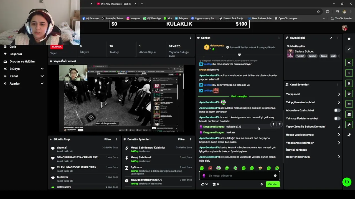Open the profile avatar at top right
The width and height of the screenshot is (355, 199).
(x=344, y=28)
